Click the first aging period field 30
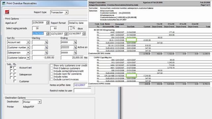 [35, 28]
